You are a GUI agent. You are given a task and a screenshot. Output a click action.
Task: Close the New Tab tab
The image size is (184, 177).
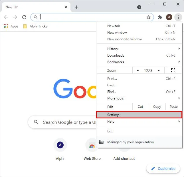pyautogui.click(x=66, y=7)
